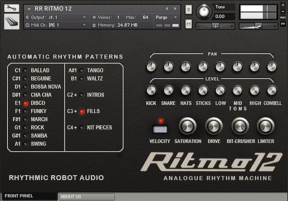The width and height of the screenshot is (288, 201).
Task: Click the HIGH tom level knob
Action: (x=255, y=90)
